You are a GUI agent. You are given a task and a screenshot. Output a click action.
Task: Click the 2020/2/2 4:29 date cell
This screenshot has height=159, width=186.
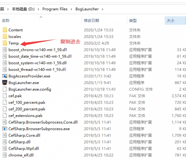tap(97, 43)
